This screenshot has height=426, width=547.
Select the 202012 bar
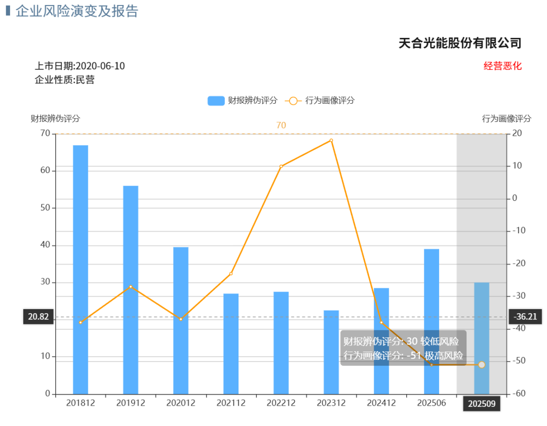(x=181, y=321)
